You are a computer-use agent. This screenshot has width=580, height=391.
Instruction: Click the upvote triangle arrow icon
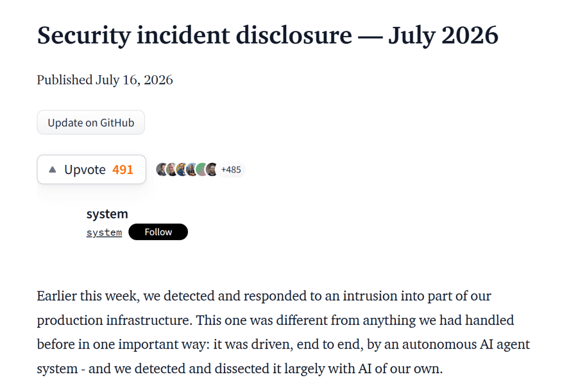pyautogui.click(x=53, y=169)
